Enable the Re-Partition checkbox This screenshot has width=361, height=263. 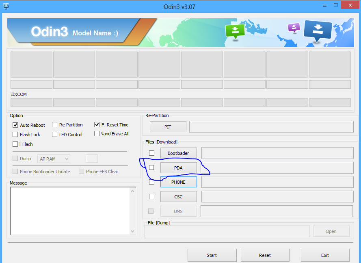click(x=54, y=125)
